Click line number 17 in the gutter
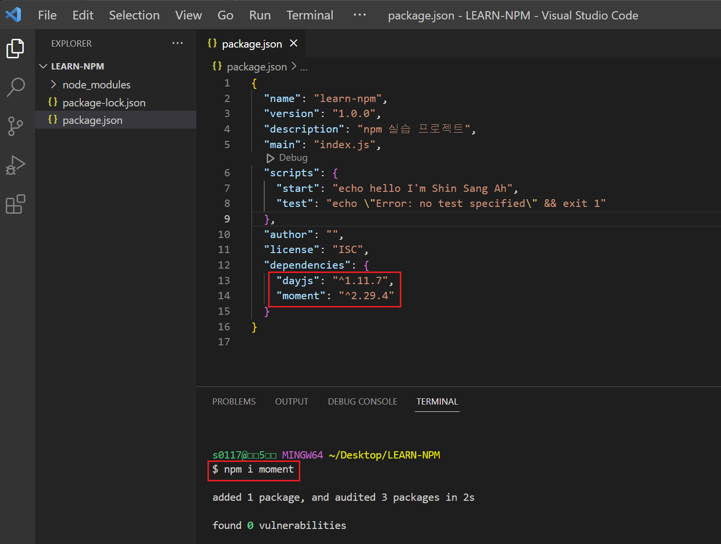This screenshot has height=544, width=721. click(x=224, y=342)
